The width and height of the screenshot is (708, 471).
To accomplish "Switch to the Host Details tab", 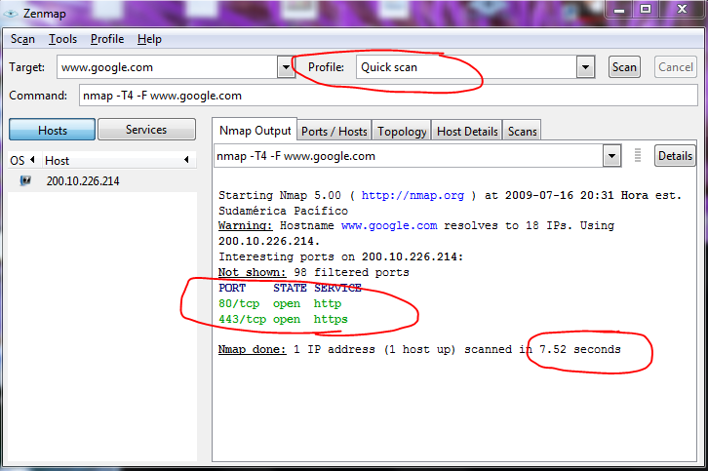I will point(467,132).
